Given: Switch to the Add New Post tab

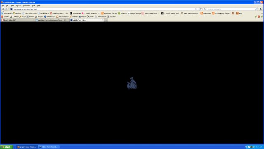Looking at the screenshot, I should coord(52,20).
